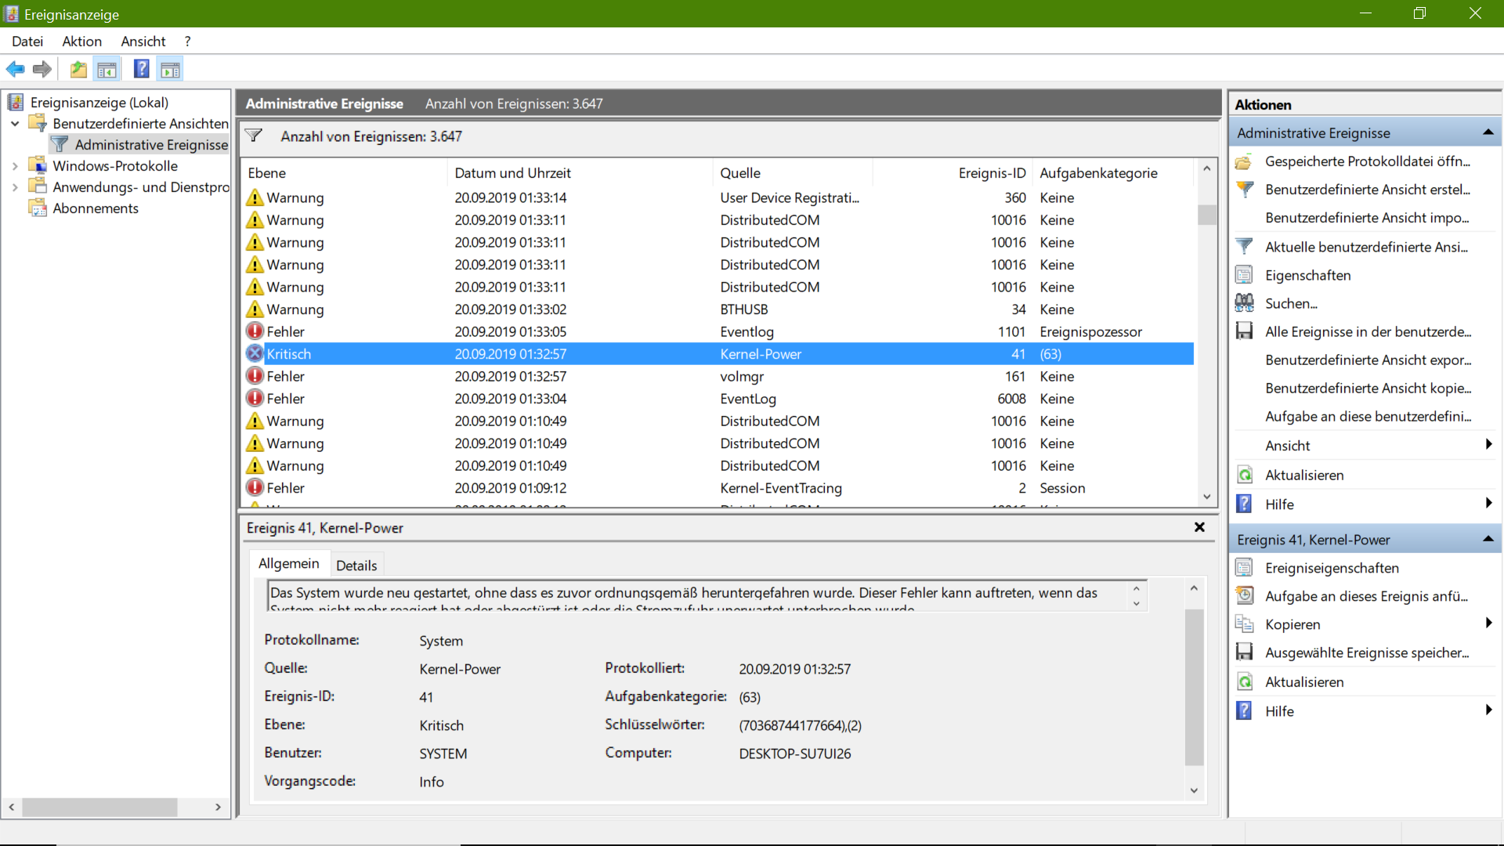Click the up-one-level folder toolbar icon
This screenshot has height=846, width=1504.
78,69
